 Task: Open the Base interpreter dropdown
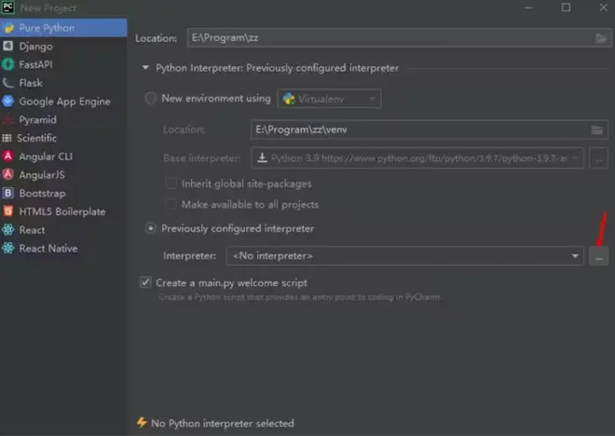(417, 158)
